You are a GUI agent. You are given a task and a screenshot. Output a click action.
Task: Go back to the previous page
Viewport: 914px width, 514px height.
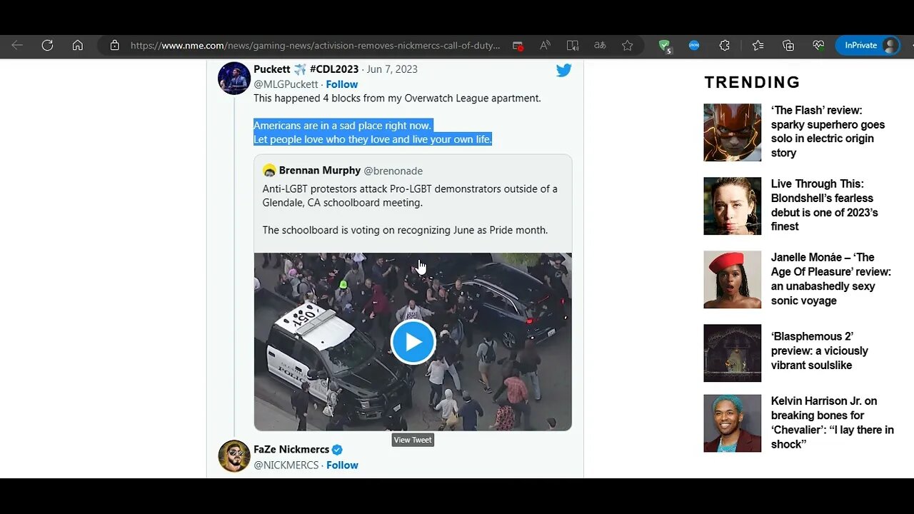[x=17, y=46]
